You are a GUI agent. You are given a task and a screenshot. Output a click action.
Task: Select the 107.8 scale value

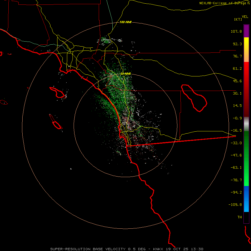(x=236, y=31)
